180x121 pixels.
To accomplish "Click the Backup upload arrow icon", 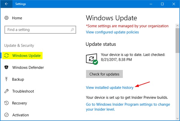I will (7, 79).
